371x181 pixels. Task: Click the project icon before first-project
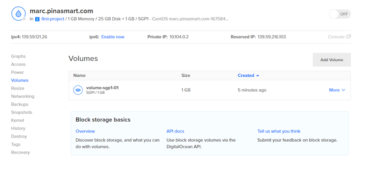pos(37,19)
